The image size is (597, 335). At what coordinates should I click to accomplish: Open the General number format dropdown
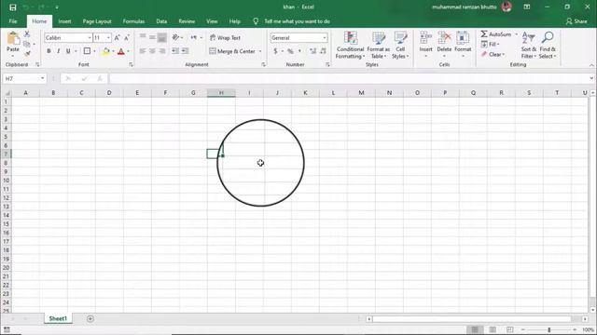(x=325, y=37)
